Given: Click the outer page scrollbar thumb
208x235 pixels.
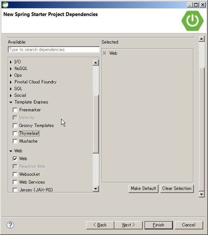Looking at the screenshot, I should [x=202, y=130].
